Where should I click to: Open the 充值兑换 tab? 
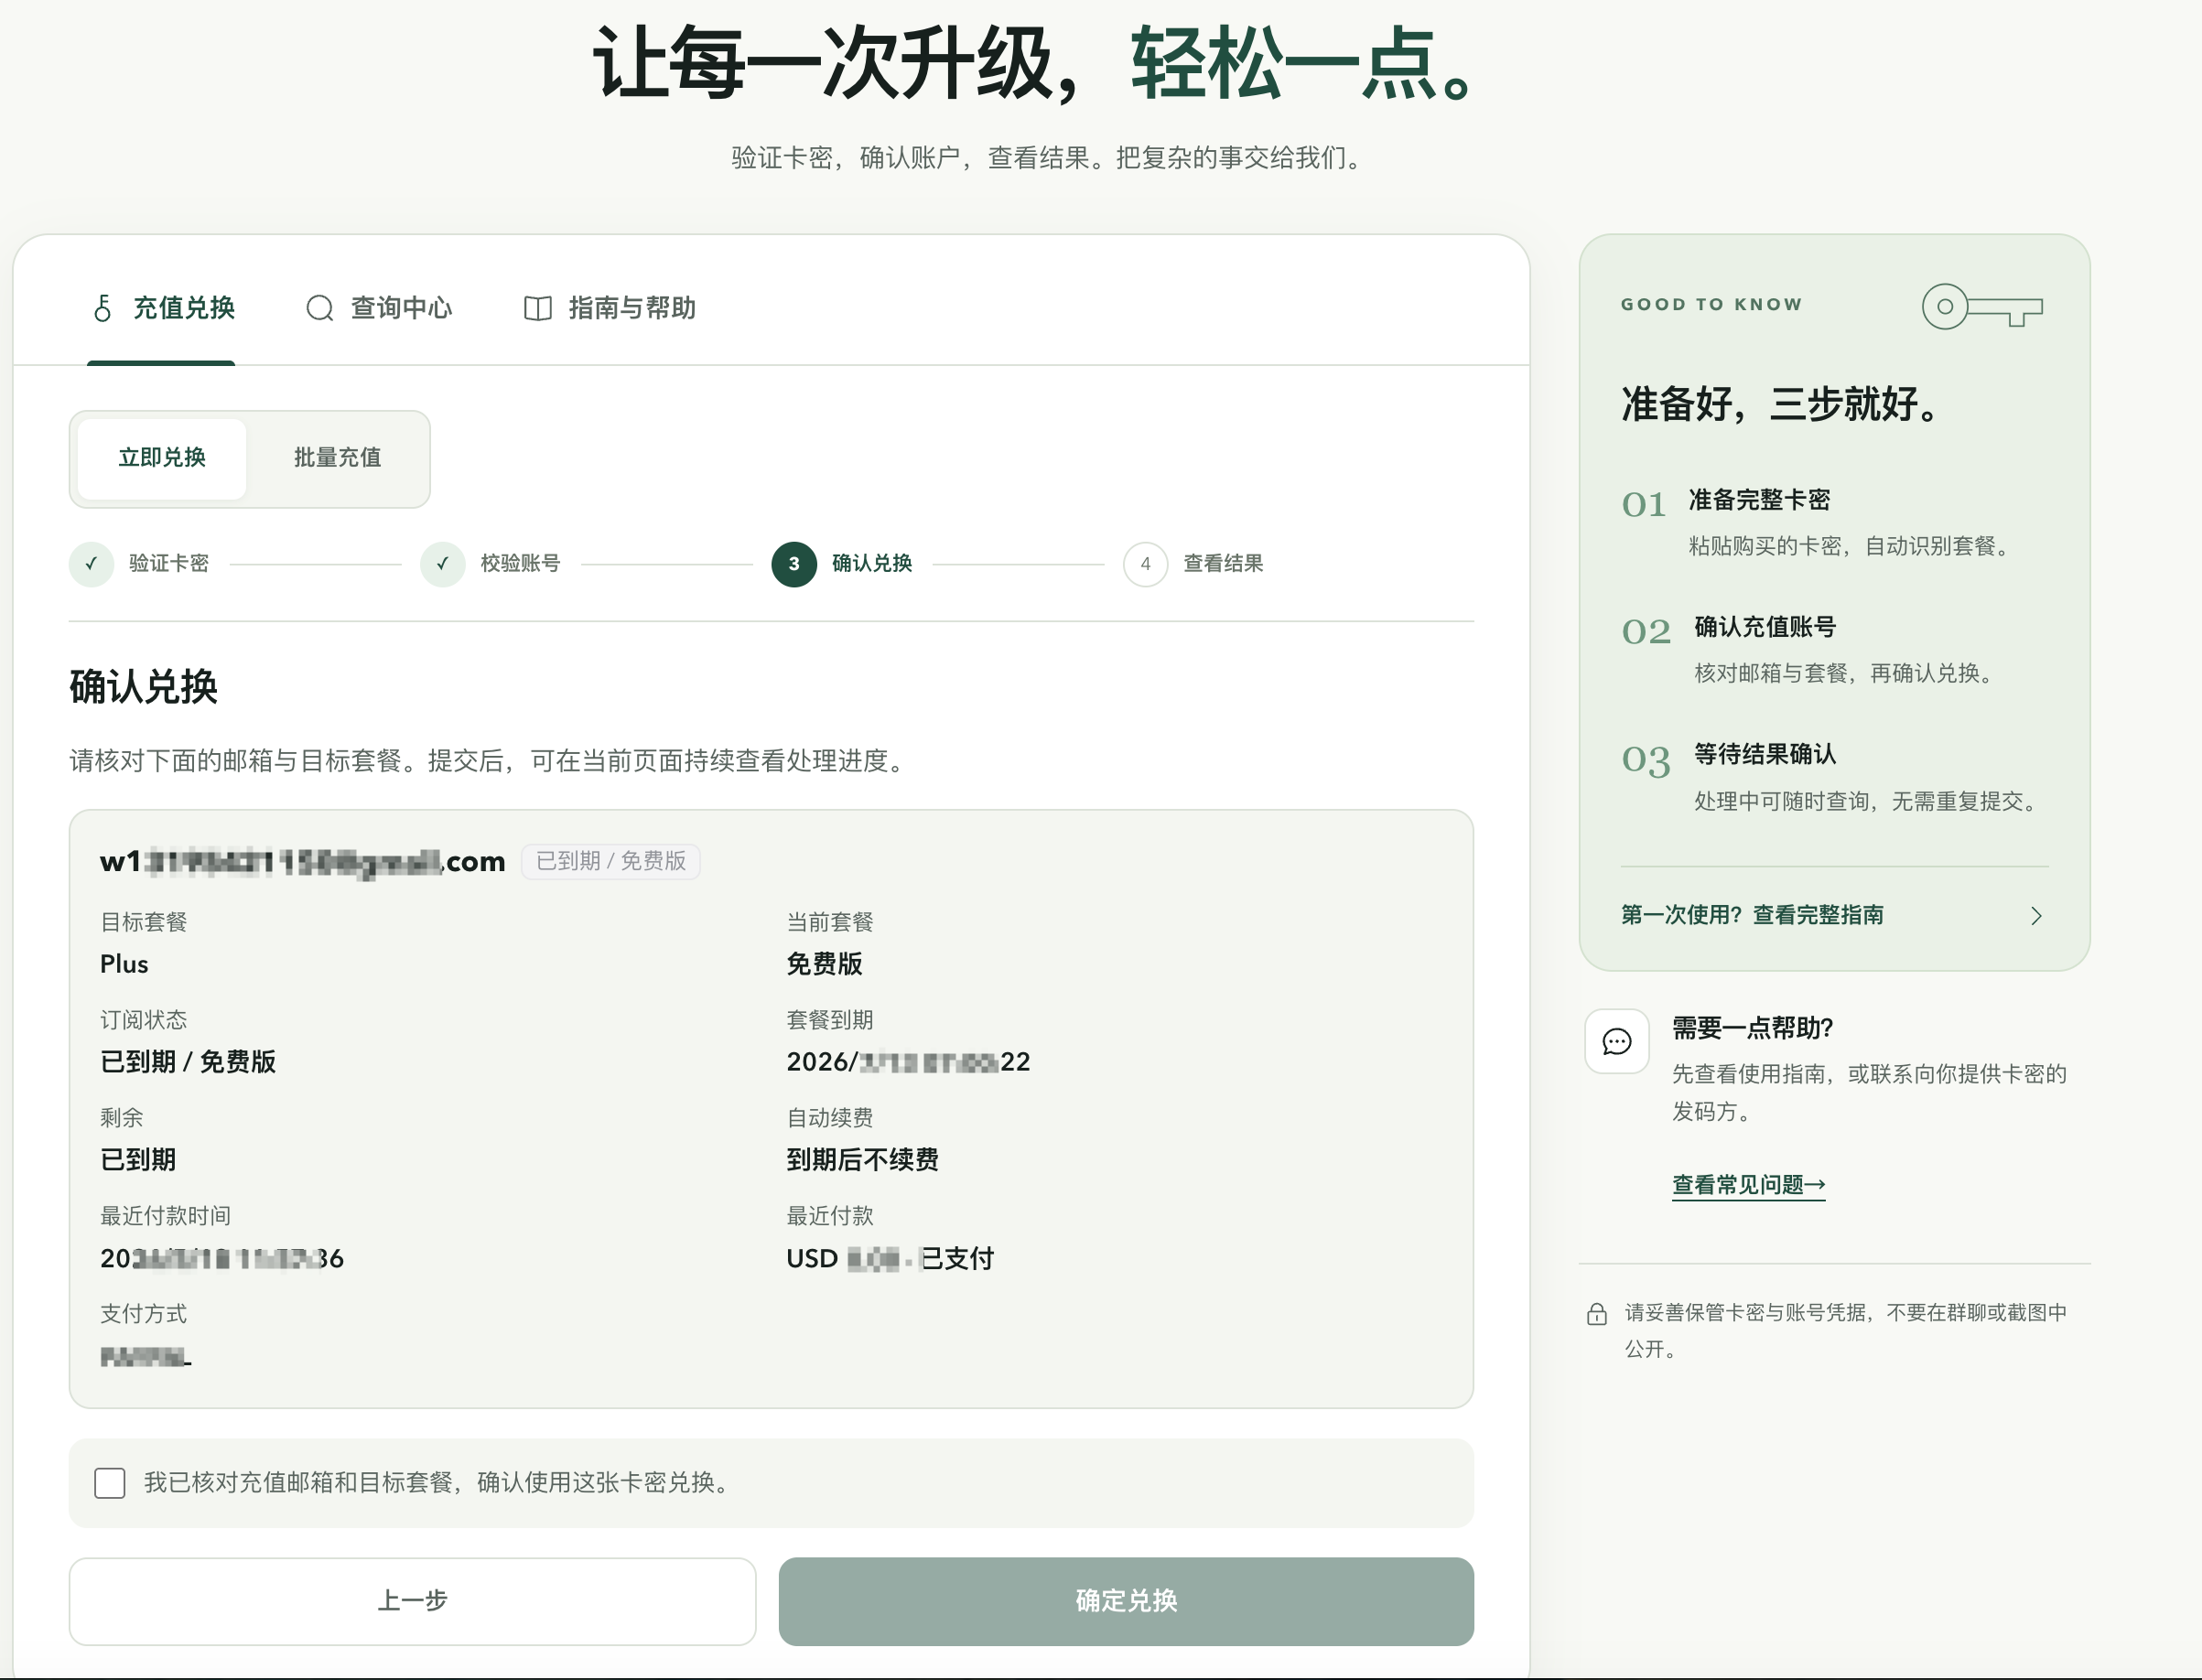[162, 308]
